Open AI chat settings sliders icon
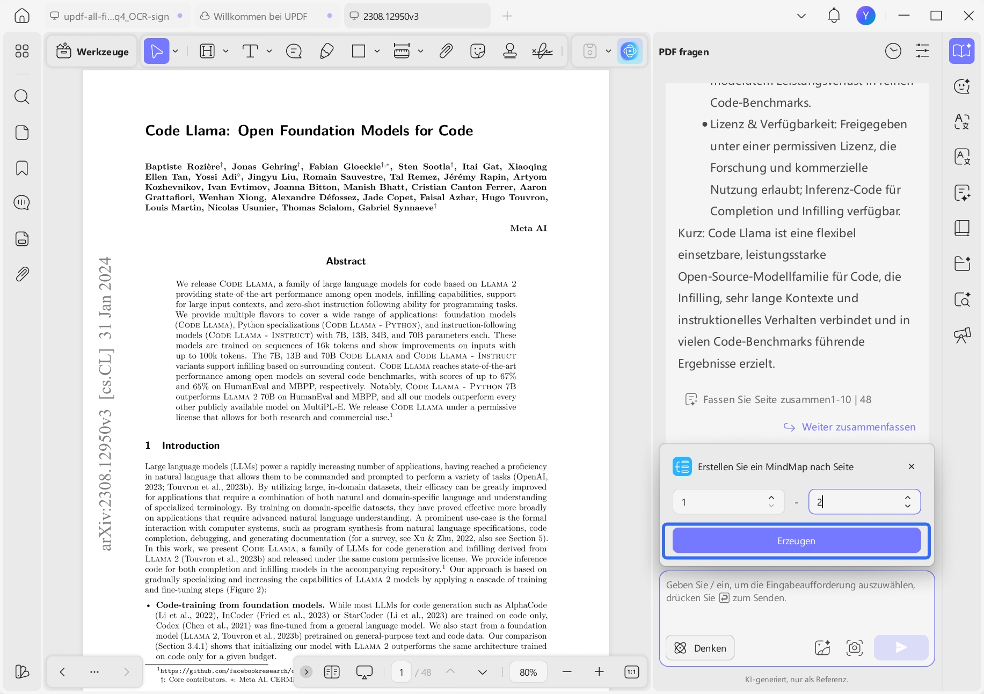Image resolution: width=984 pixels, height=694 pixels. pos(922,52)
